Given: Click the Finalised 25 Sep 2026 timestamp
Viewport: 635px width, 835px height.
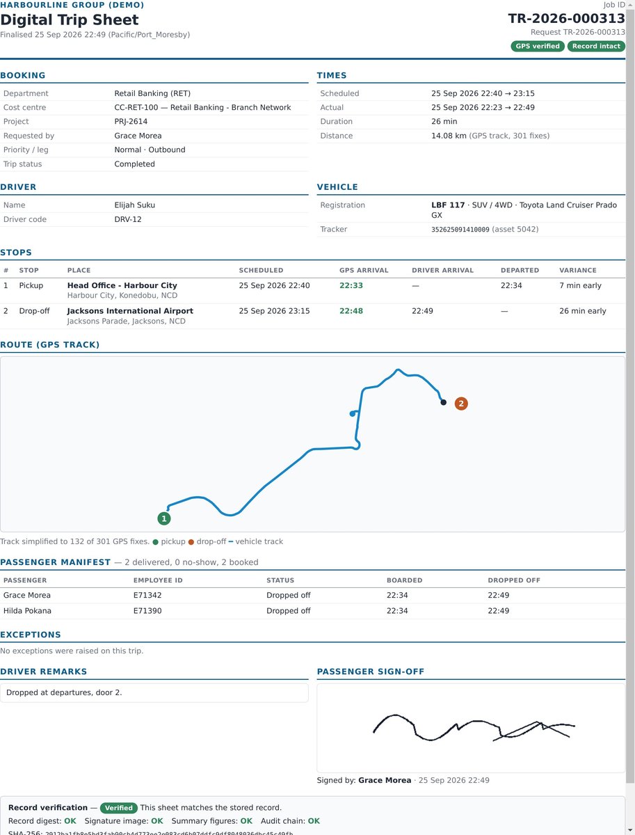Looking at the screenshot, I should pyautogui.click(x=95, y=34).
